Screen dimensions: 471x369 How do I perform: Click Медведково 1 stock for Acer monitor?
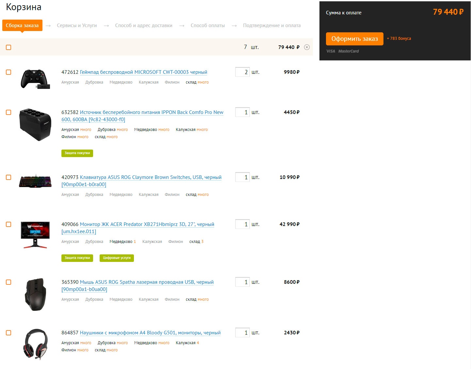[x=122, y=242]
